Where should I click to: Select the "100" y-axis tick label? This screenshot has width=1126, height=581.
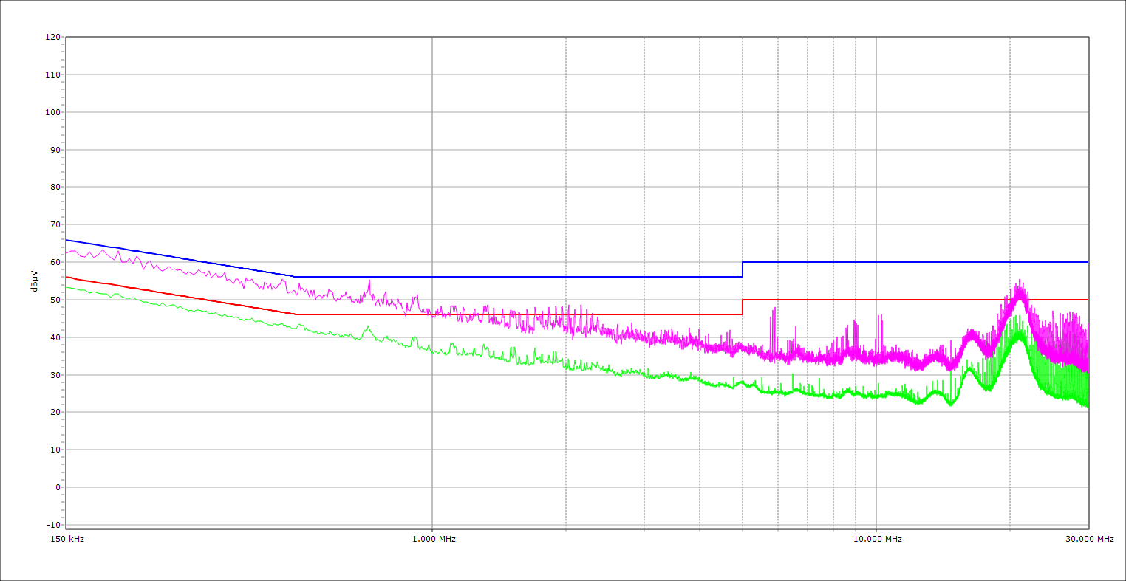(52, 112)
